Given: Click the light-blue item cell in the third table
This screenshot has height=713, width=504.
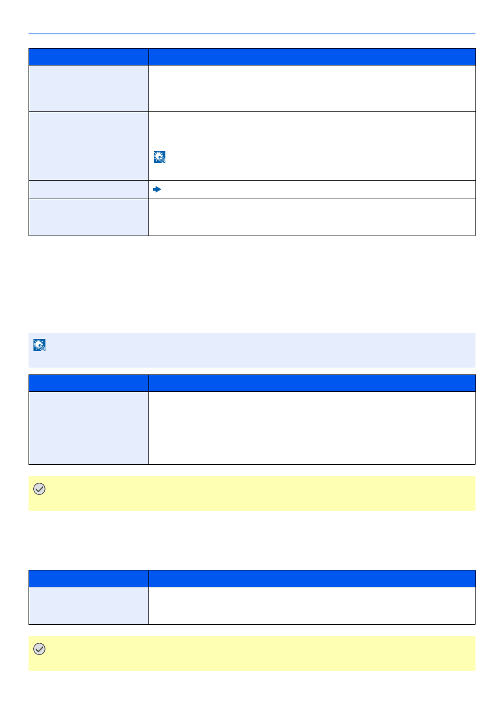Looking at the screenshot, I should pyautogui.click(x=89, y=606).
